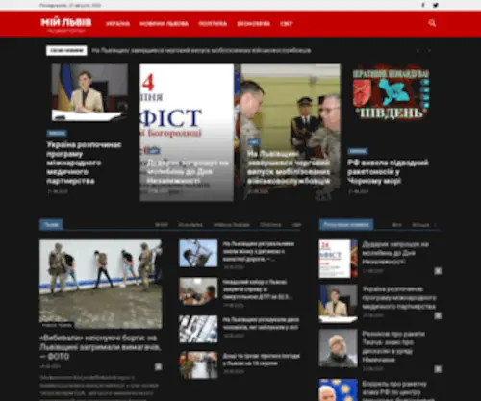Open sidebar headline Україна розпочинає програму
Screen dimensions: 481x401
[x=399, y=298]
